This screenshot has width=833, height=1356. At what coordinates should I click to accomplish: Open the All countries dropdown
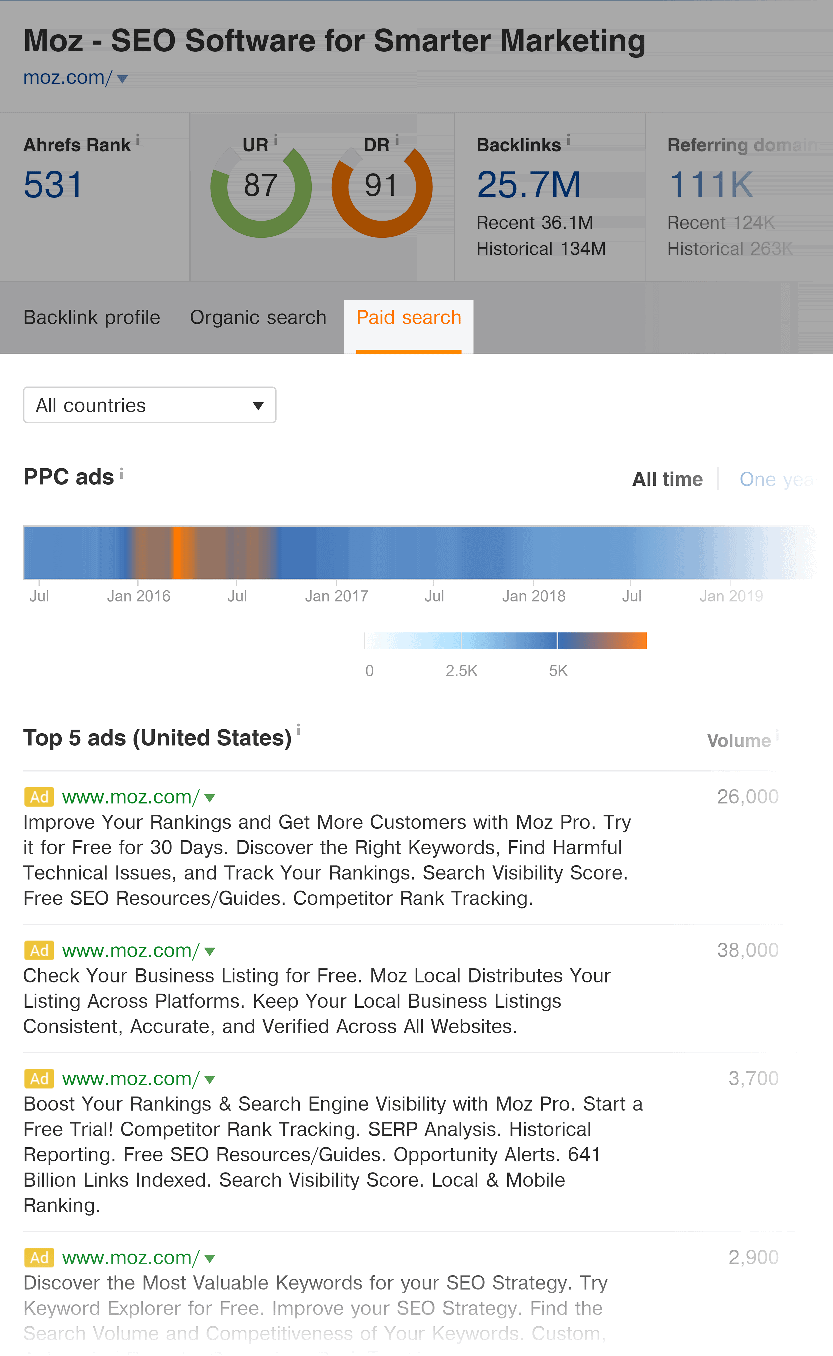coord(149,405)
